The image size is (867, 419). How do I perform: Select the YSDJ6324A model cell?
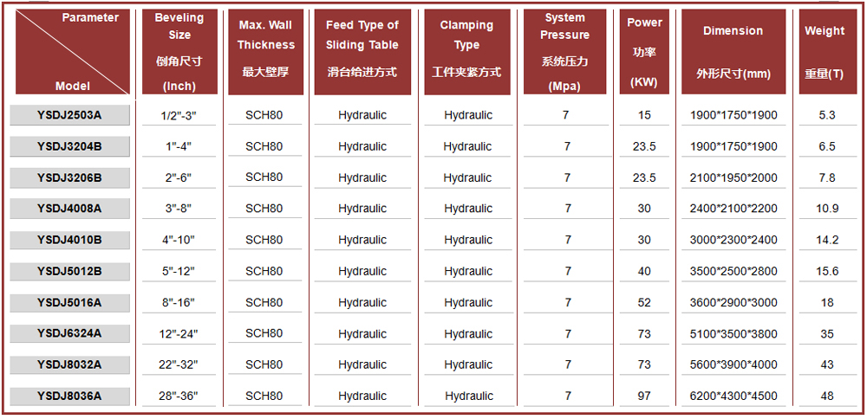[69, 334]
